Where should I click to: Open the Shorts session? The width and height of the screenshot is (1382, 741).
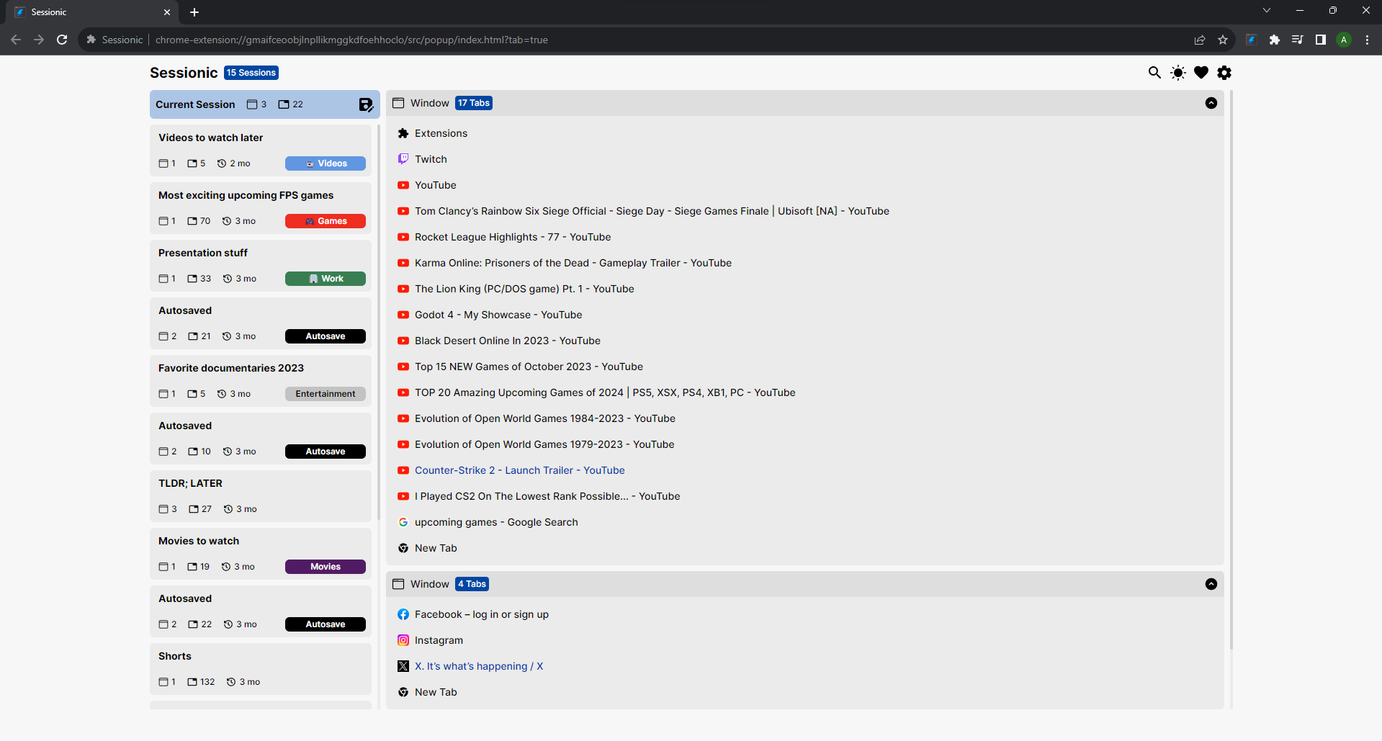pos(261,669)
